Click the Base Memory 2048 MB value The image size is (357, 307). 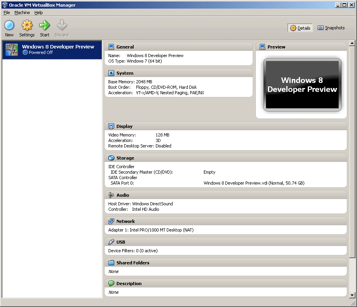(x=144, y=82)
